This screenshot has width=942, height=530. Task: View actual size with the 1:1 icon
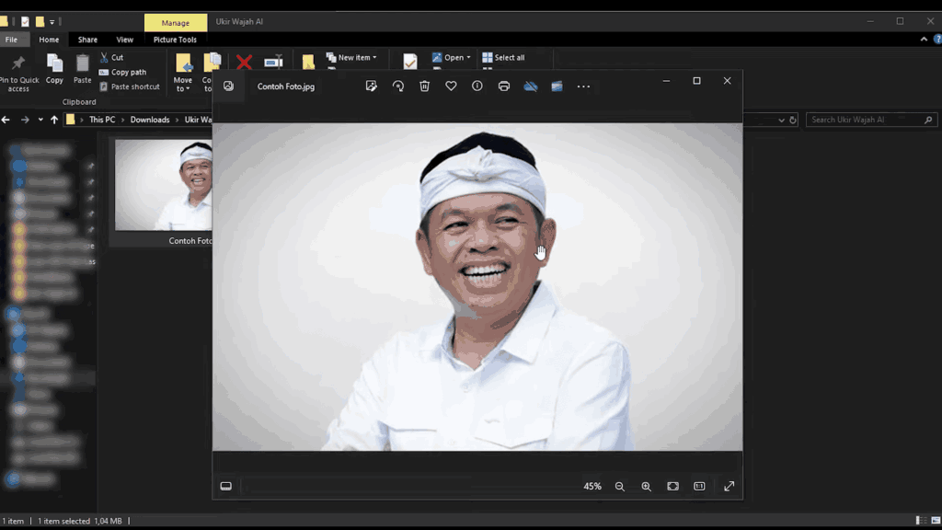[699, 486]
